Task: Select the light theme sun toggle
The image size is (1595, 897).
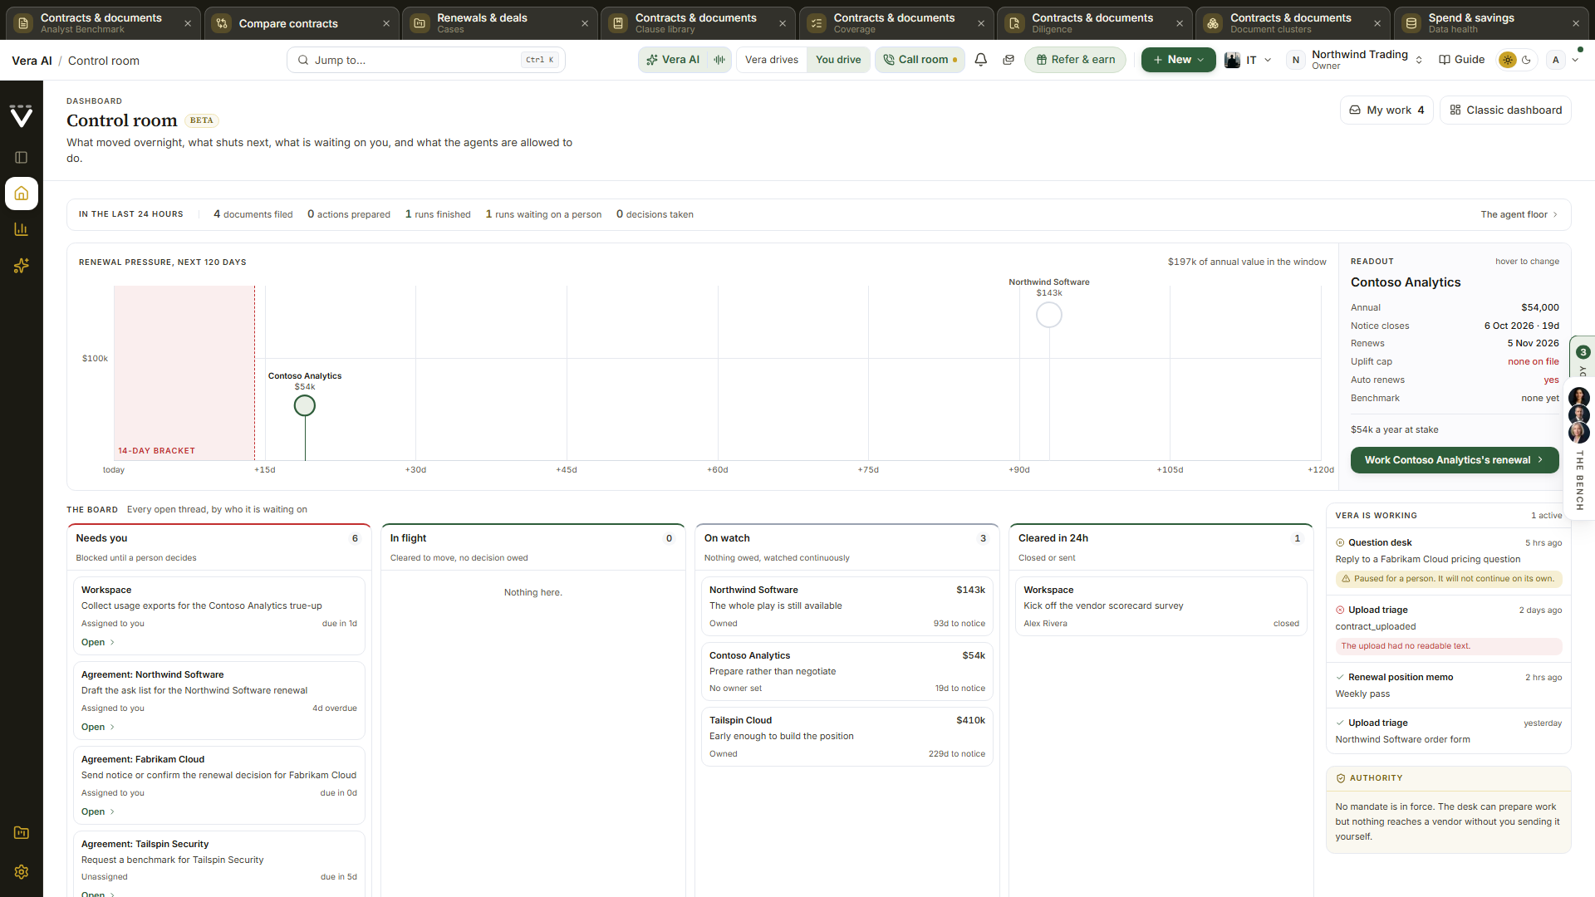Action: [x=1508, y=60]
